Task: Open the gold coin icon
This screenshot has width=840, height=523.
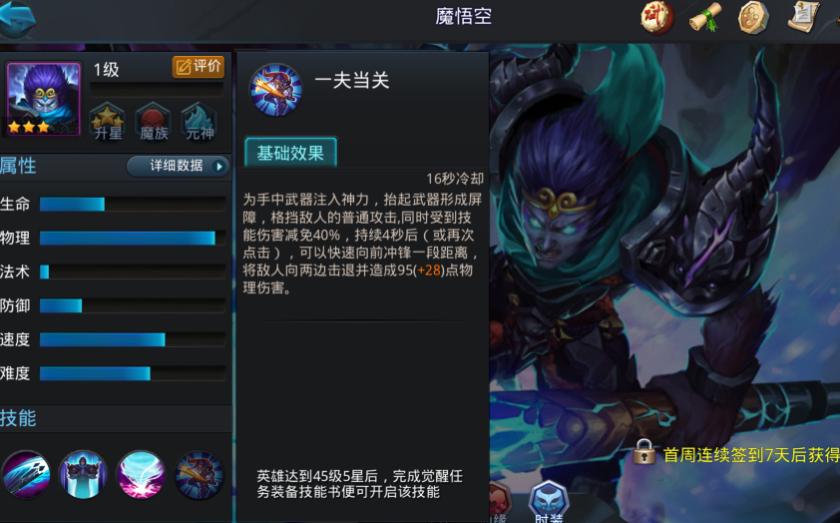Action: point(753,17)
